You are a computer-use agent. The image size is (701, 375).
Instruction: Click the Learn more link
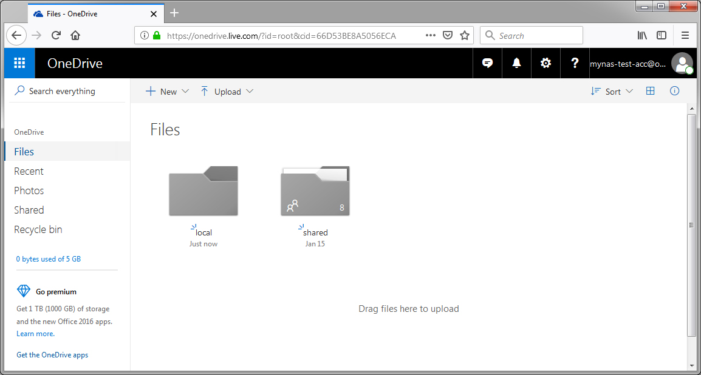tap(35, 333)
